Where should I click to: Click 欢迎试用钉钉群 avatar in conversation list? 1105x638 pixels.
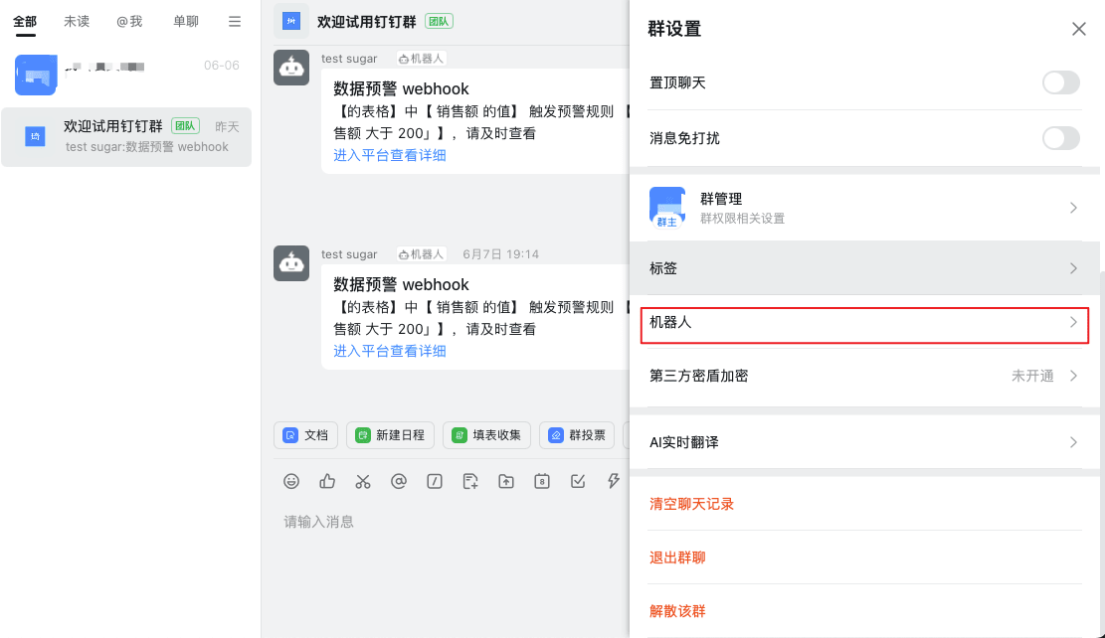35,136
